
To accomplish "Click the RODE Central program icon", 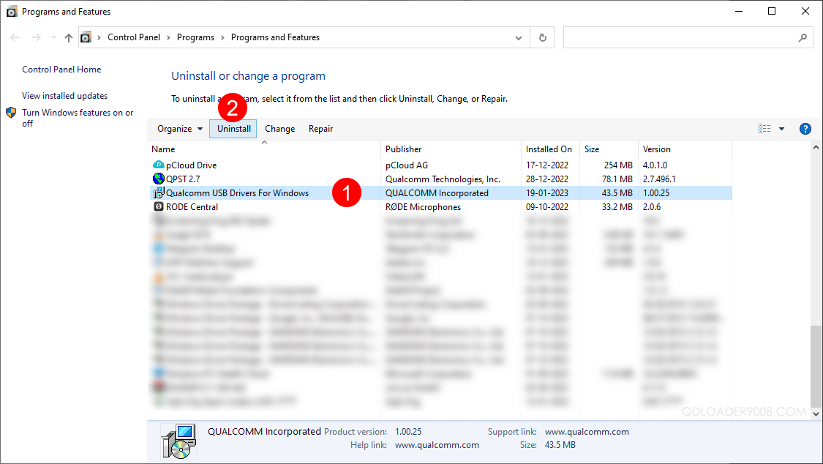I will (x=159, y=206).
